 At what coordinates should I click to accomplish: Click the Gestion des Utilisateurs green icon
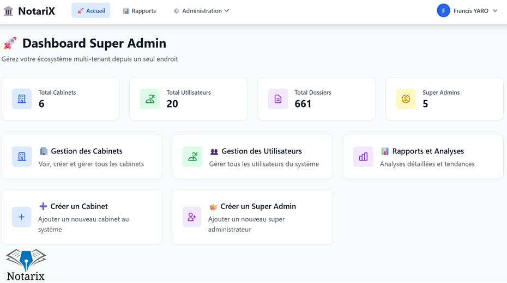(192, 157)
